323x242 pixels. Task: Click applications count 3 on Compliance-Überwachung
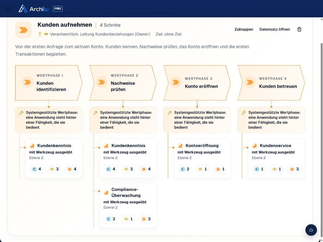110,219
